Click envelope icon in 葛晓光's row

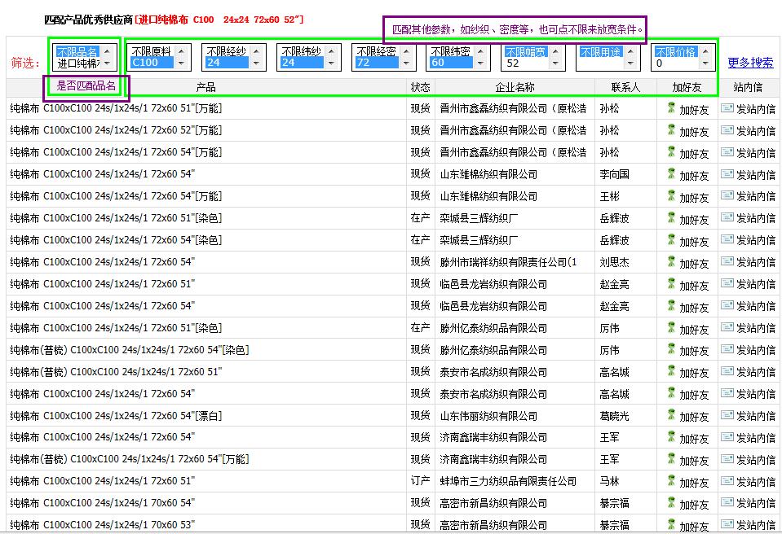coord(727,415)
